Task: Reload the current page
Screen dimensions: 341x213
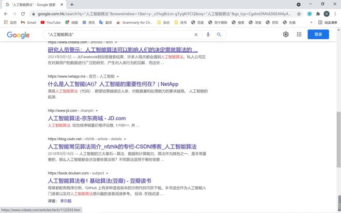Action: [23, 14]
